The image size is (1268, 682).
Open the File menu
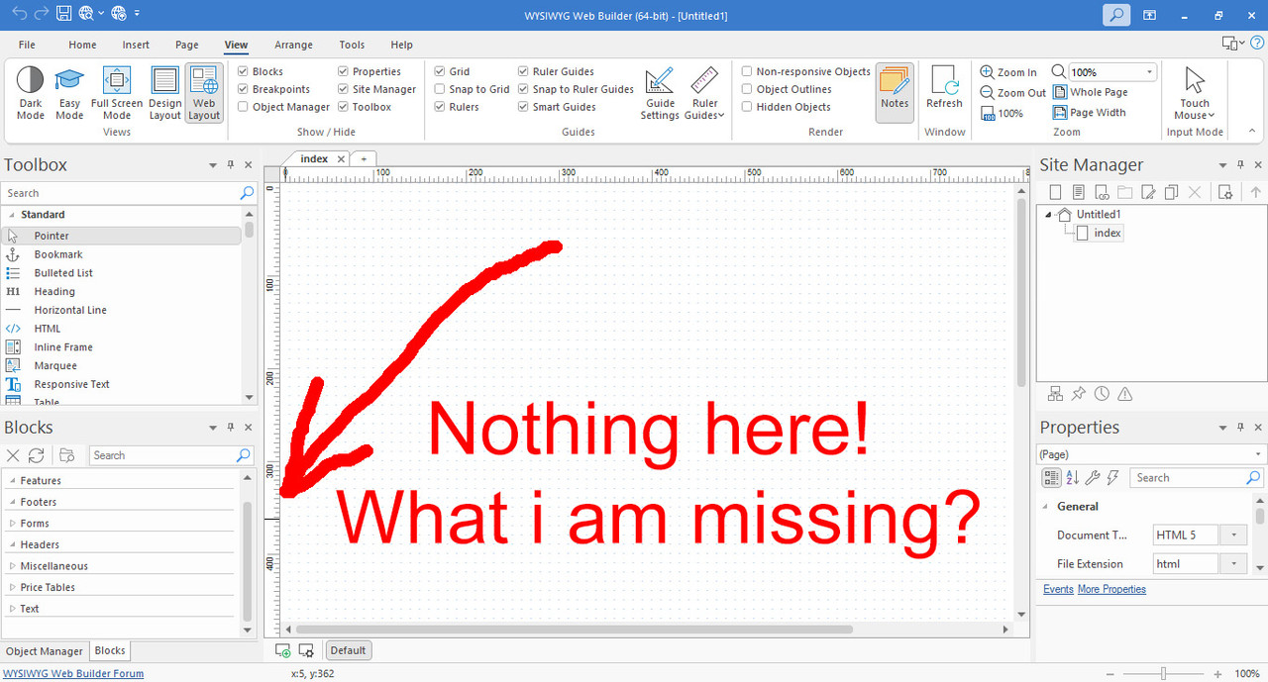[x=27, y=45]
